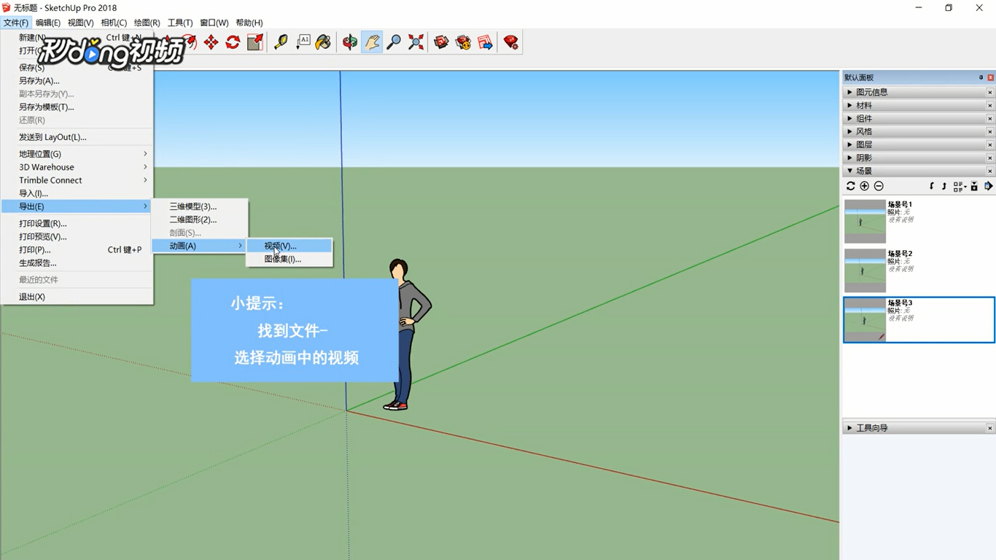This screenshot has height=560, width=996.
Task: Open scene view options dropdown
Action: click(x=960, y=187)
